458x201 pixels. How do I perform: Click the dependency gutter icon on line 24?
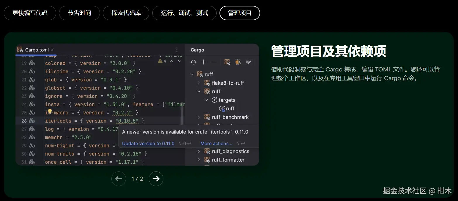[x=32, y=104]
